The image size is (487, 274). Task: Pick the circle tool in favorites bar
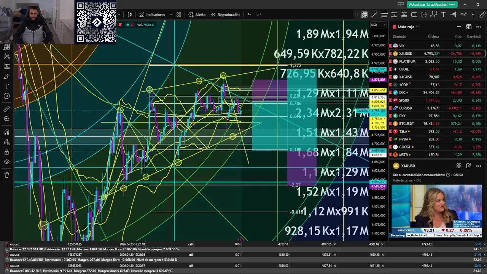pyautogui.click(x=424, y=14)
